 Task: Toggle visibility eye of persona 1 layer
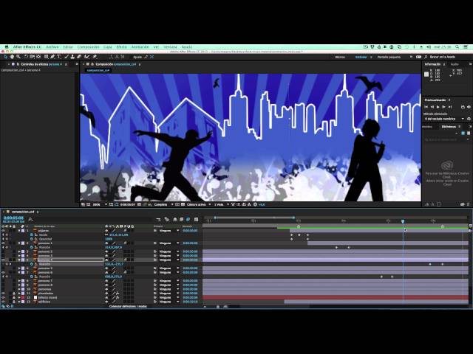3,243
